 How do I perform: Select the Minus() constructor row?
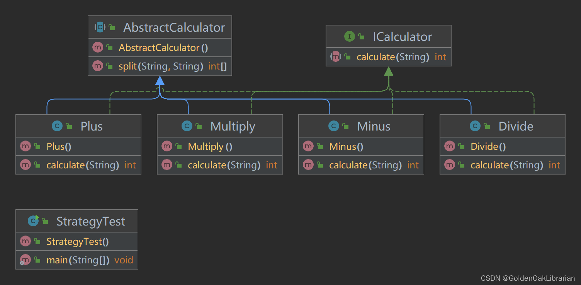361,146
